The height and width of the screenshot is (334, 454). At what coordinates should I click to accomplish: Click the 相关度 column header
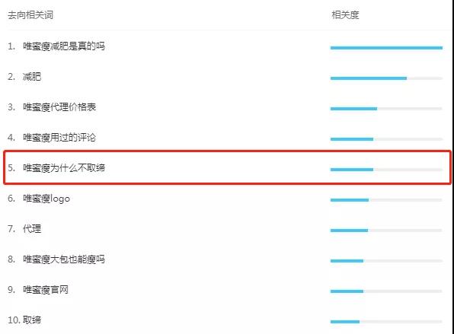tap(345, 15)
